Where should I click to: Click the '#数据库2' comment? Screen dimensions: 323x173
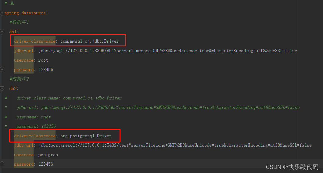tap(19, 79)
